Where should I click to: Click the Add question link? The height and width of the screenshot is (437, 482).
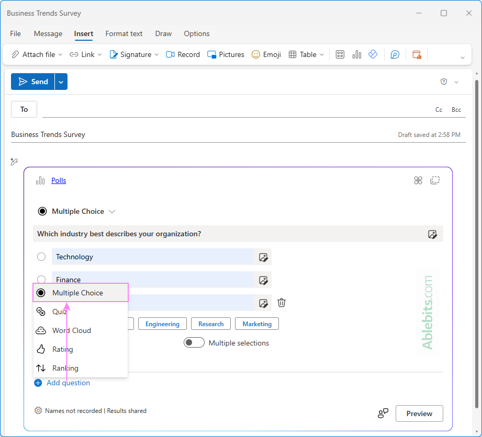pyautogui.click(x=62, y=383)
